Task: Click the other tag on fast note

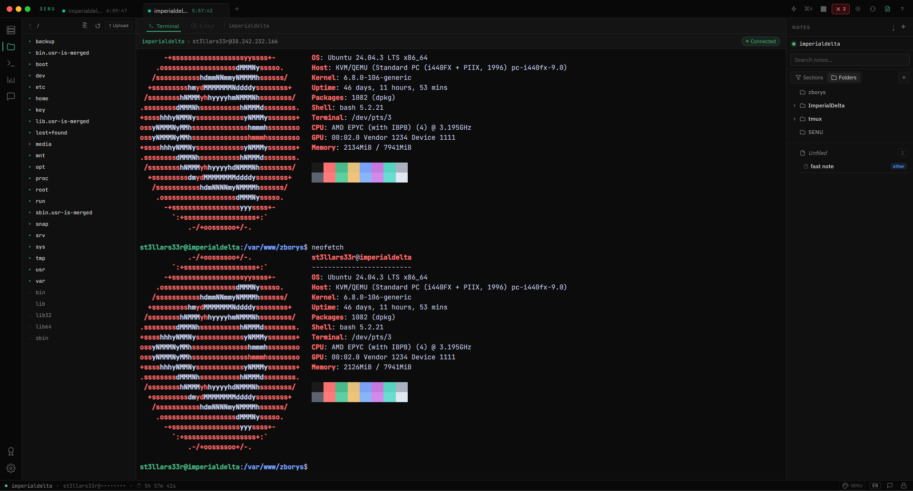Action: [898, 166]
